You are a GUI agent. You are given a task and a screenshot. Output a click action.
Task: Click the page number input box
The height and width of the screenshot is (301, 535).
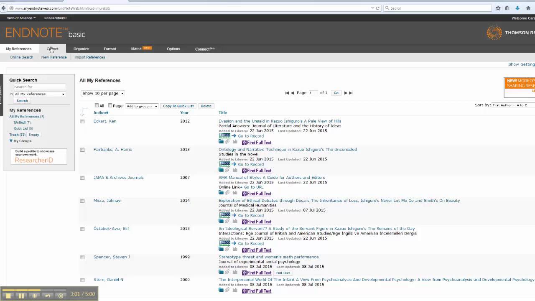[x=313, y=93]
